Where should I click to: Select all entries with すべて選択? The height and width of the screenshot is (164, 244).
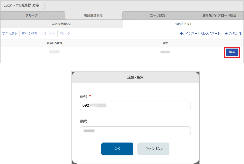[x=9, y=34]
